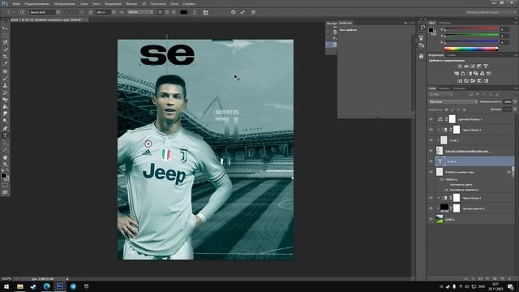Screen dimensions: 519x292
Task: Switch to the Каналы tab
Action: (444, 88)
